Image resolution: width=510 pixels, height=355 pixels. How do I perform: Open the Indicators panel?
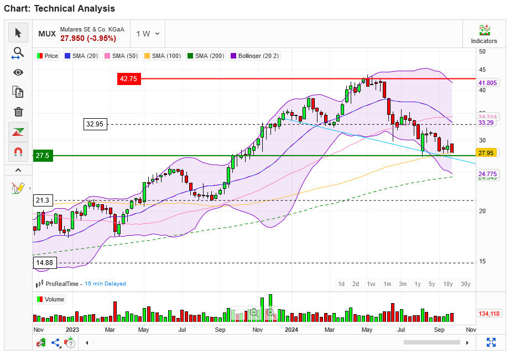484,34
